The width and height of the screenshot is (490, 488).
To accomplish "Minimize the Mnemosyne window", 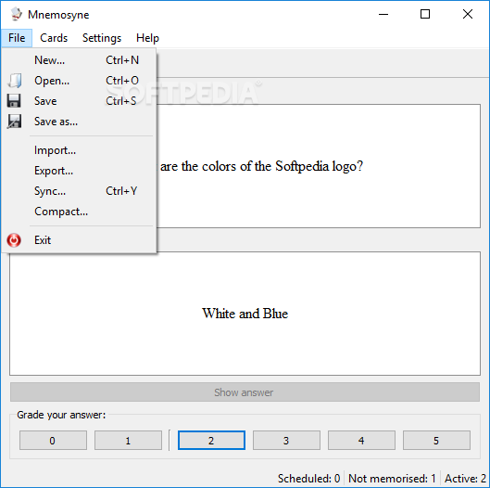I will (383, 15).
